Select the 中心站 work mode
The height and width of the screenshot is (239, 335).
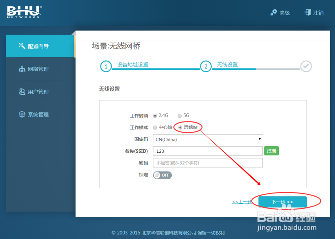point(155,128)
